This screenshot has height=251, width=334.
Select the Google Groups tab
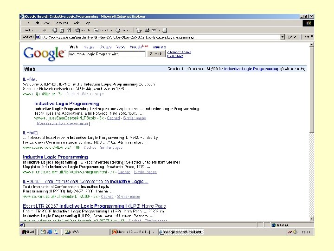click(x=105, y=47)
